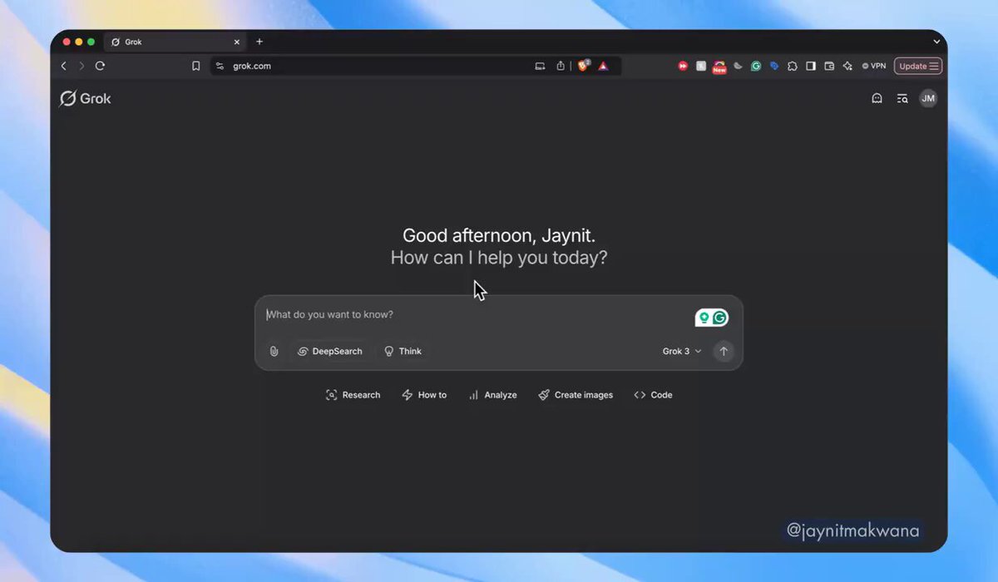Choose the Research suggestion
Image resolution: width=998 pixels, height=582 pixels.
click(353, 395)
